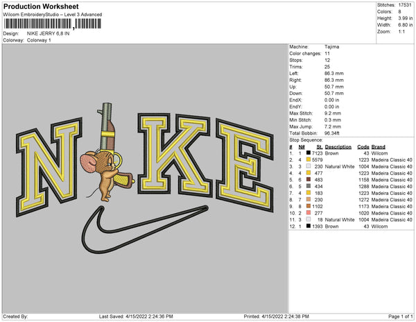Image resolution: width=416 pixels, height=322 pixels.
Task: Select the yellow swatch beside stitch count 183
Action: point(309,193)
